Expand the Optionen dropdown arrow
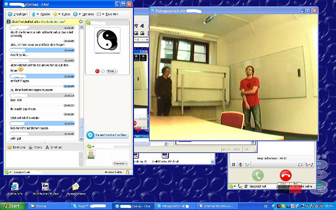336x210 pixels. click(x=79, y=14)
